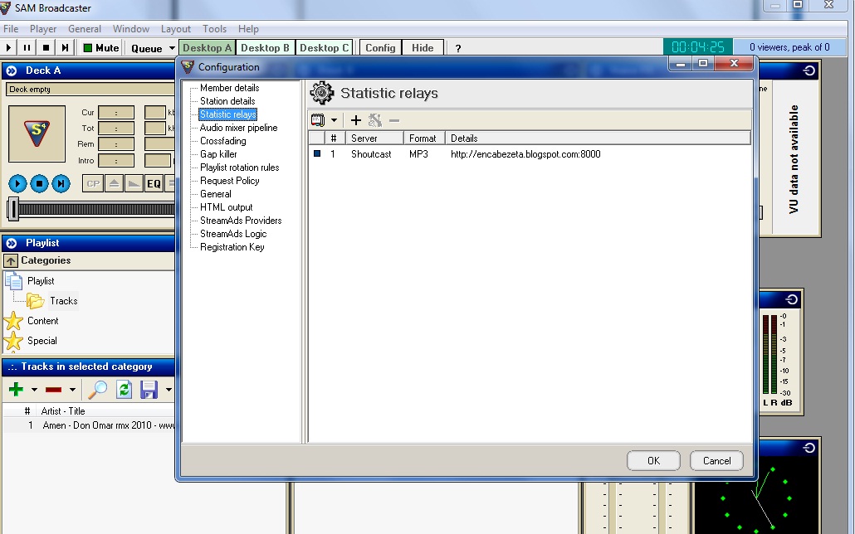Switch to the Desktop B tab
Image resolution: width=855 pixels, height=534 pixels.
pos(265,48)
